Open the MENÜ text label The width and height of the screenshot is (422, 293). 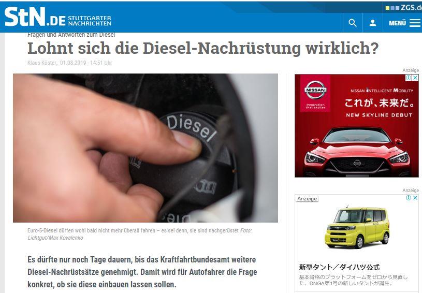tap(397, 23)
